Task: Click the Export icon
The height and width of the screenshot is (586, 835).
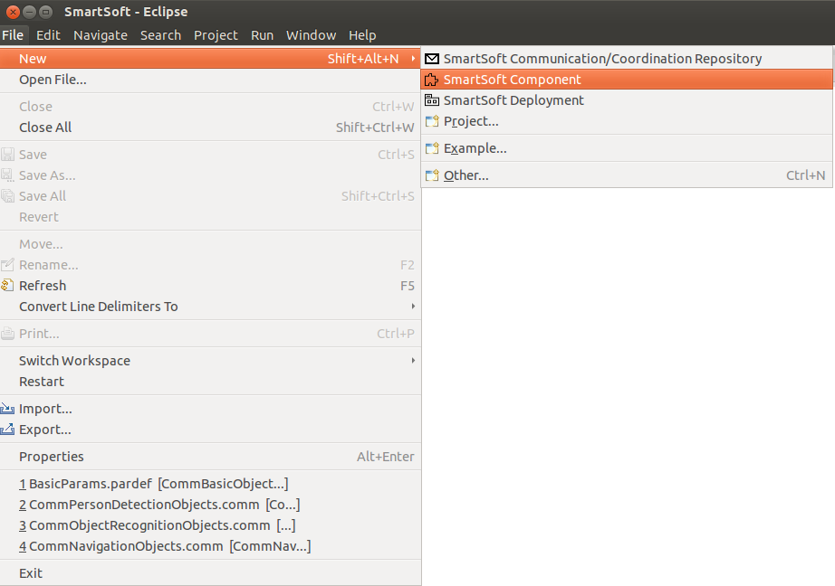Action: click(x=7, y=430)
